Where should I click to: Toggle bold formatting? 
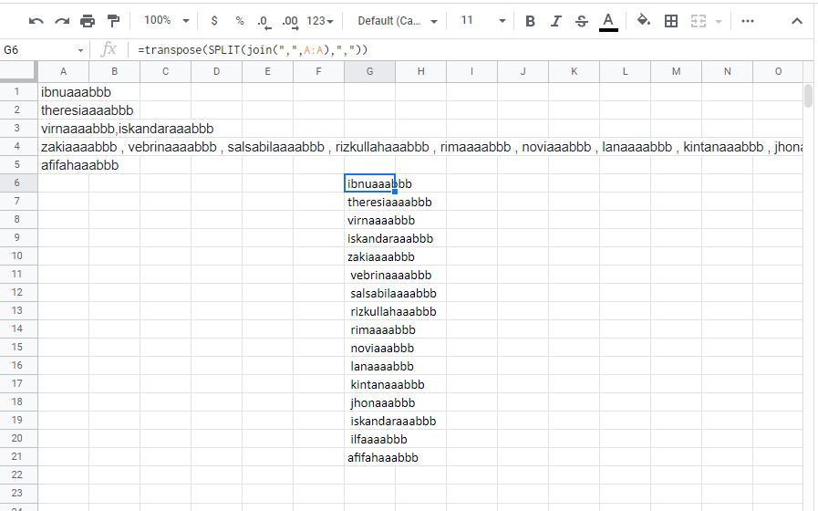pos(530,21)
